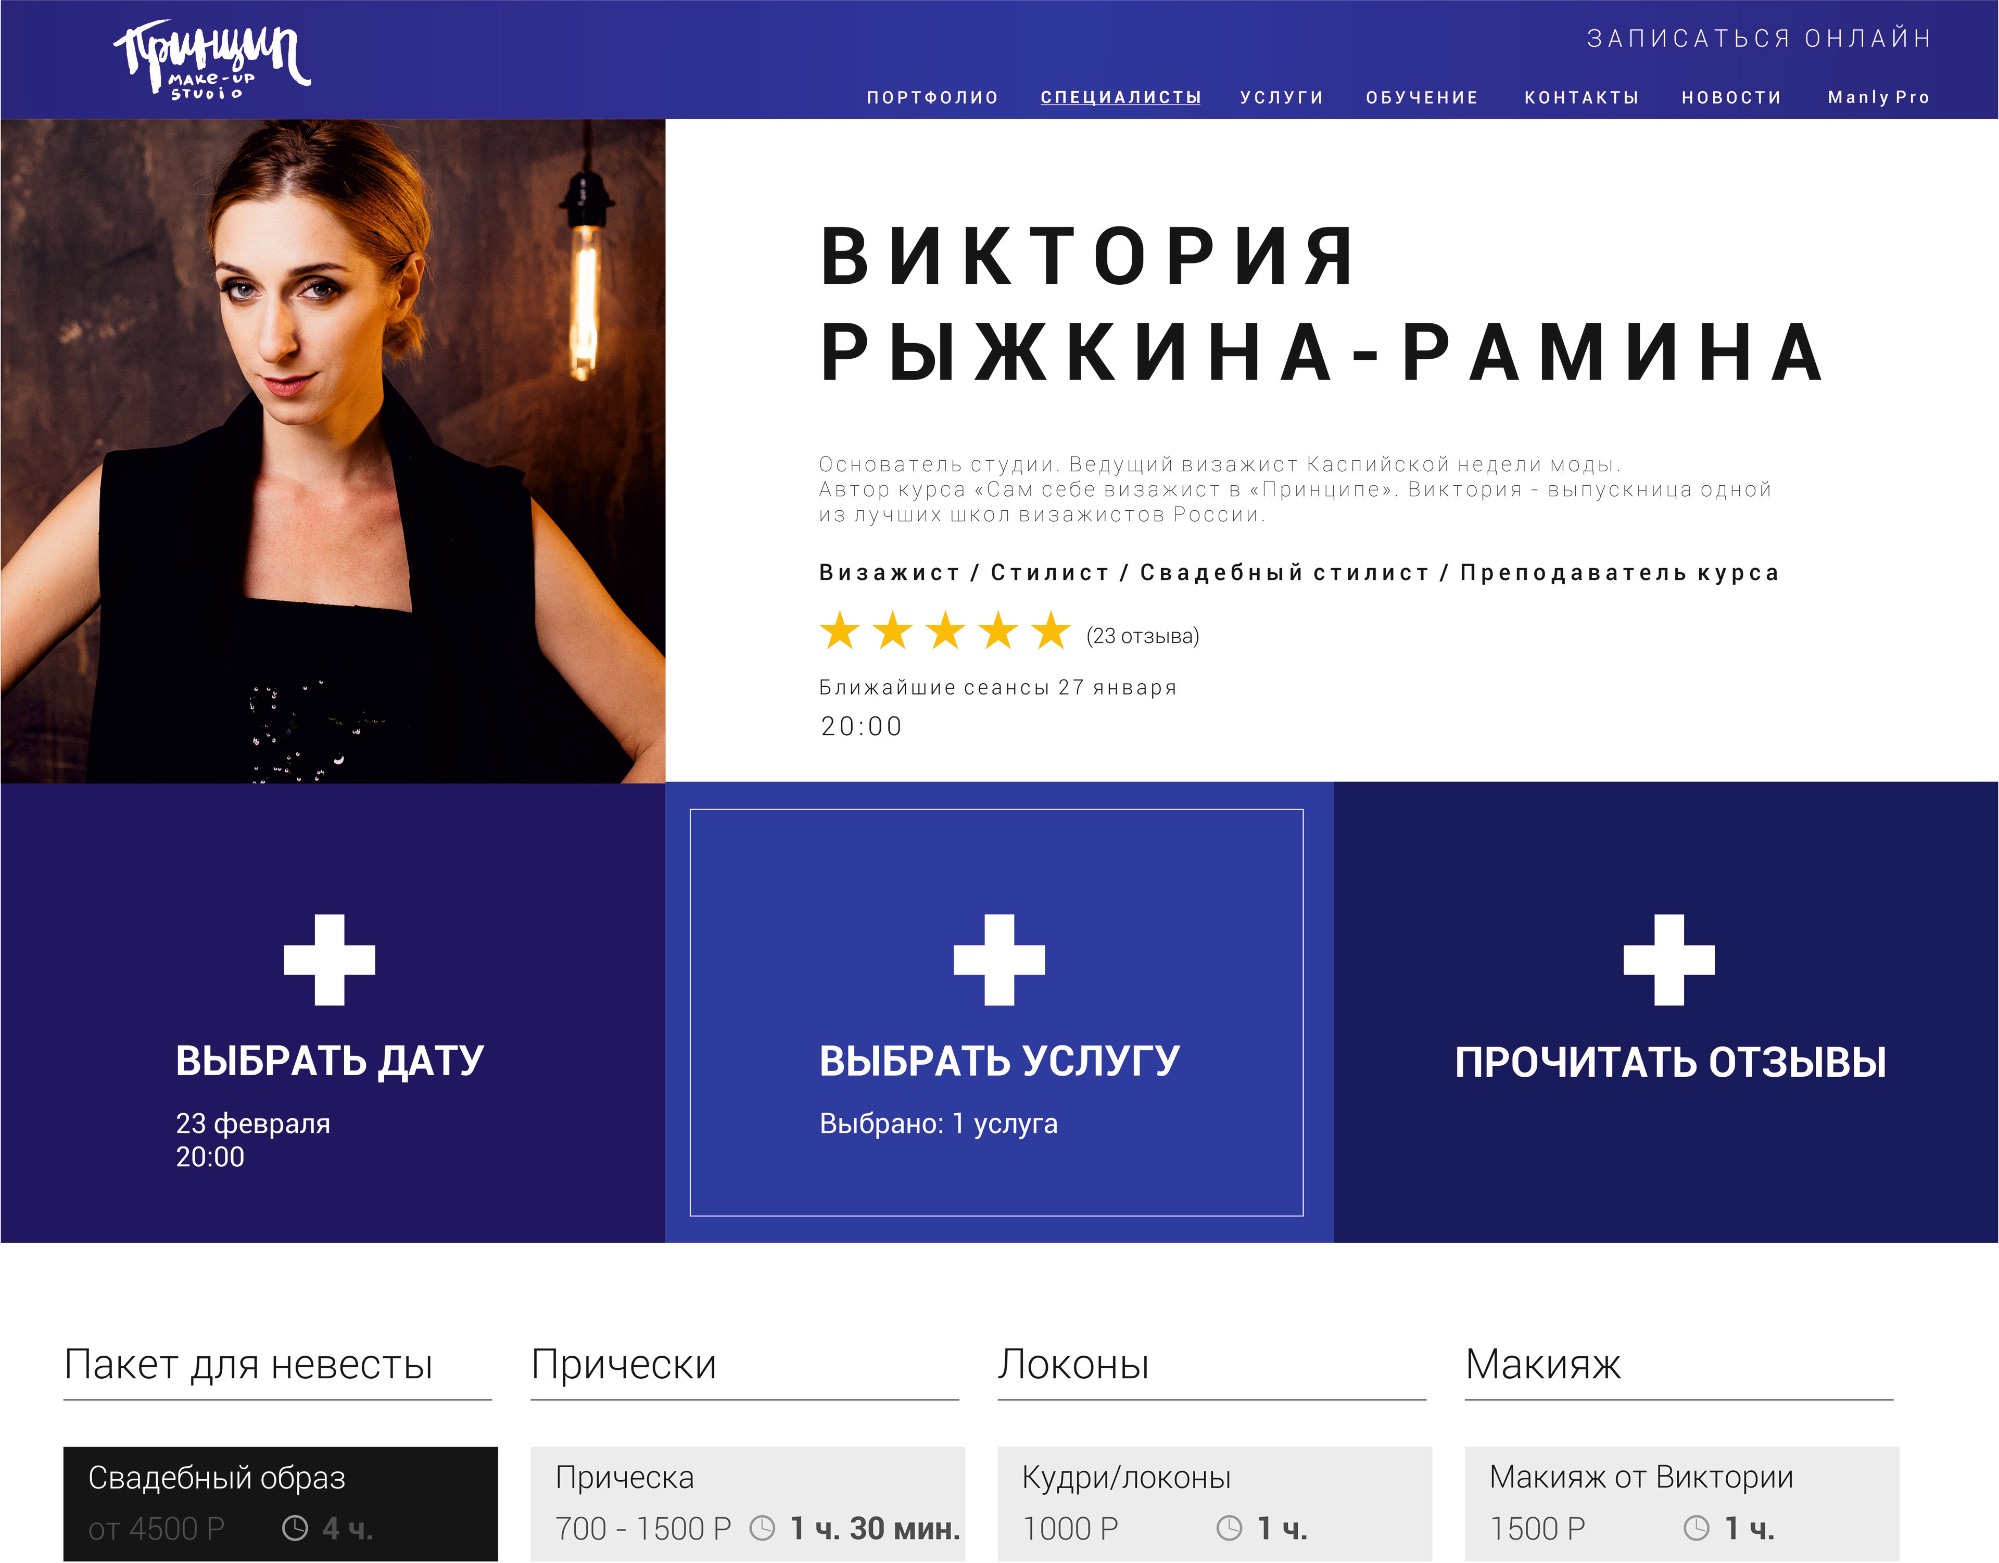Image resolution: width=1999 pixels, height=1563 pixels.
Task: Go to the УСЛУГИ menu item
Action: tap(1282, 97)
